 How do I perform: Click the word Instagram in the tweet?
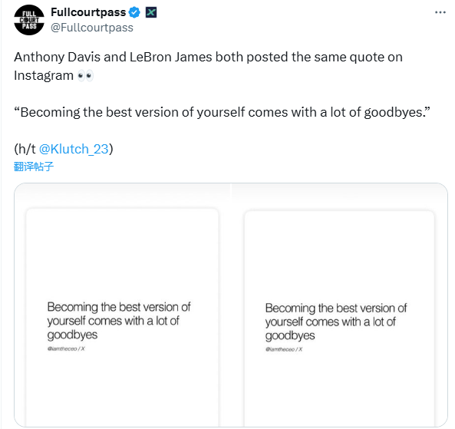click(x=44, y=75)
